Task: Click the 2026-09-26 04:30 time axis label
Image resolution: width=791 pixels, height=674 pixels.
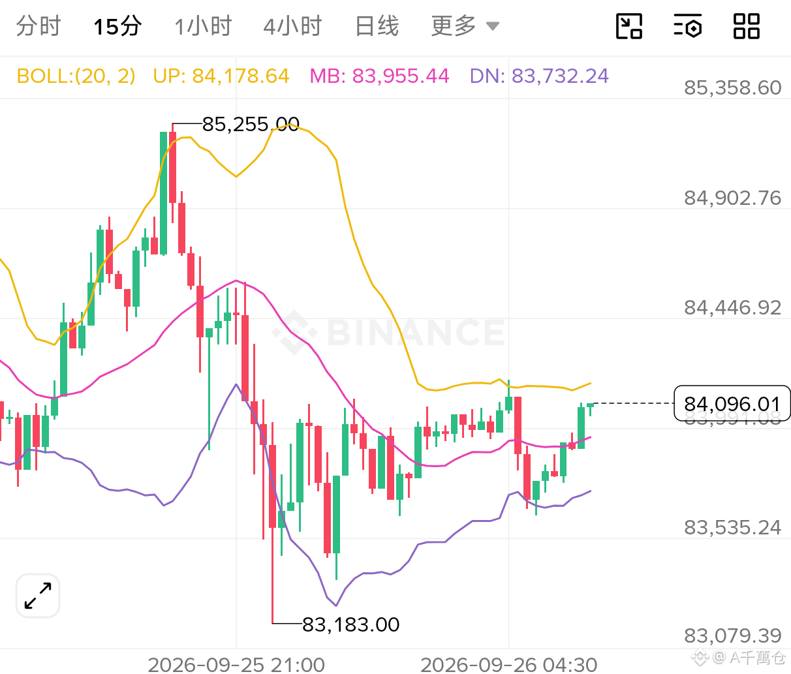Action: [x=509, y=664]
